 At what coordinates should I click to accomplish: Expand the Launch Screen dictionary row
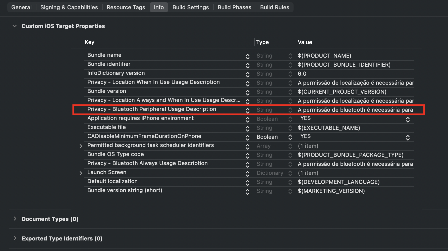[x=81, y=173]
